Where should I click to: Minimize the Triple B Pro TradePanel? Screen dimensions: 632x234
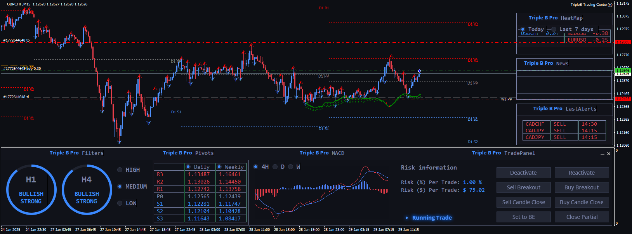602,154
